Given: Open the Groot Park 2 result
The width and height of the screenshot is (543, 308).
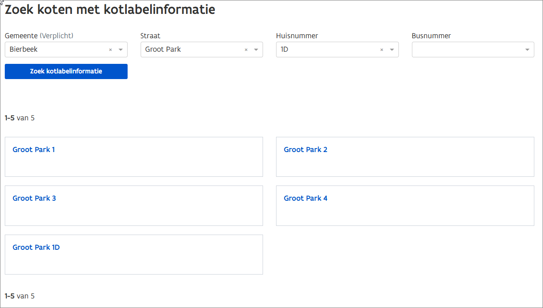Looking at the screenshot, I should pyautogui.click(x=306, y=150).
